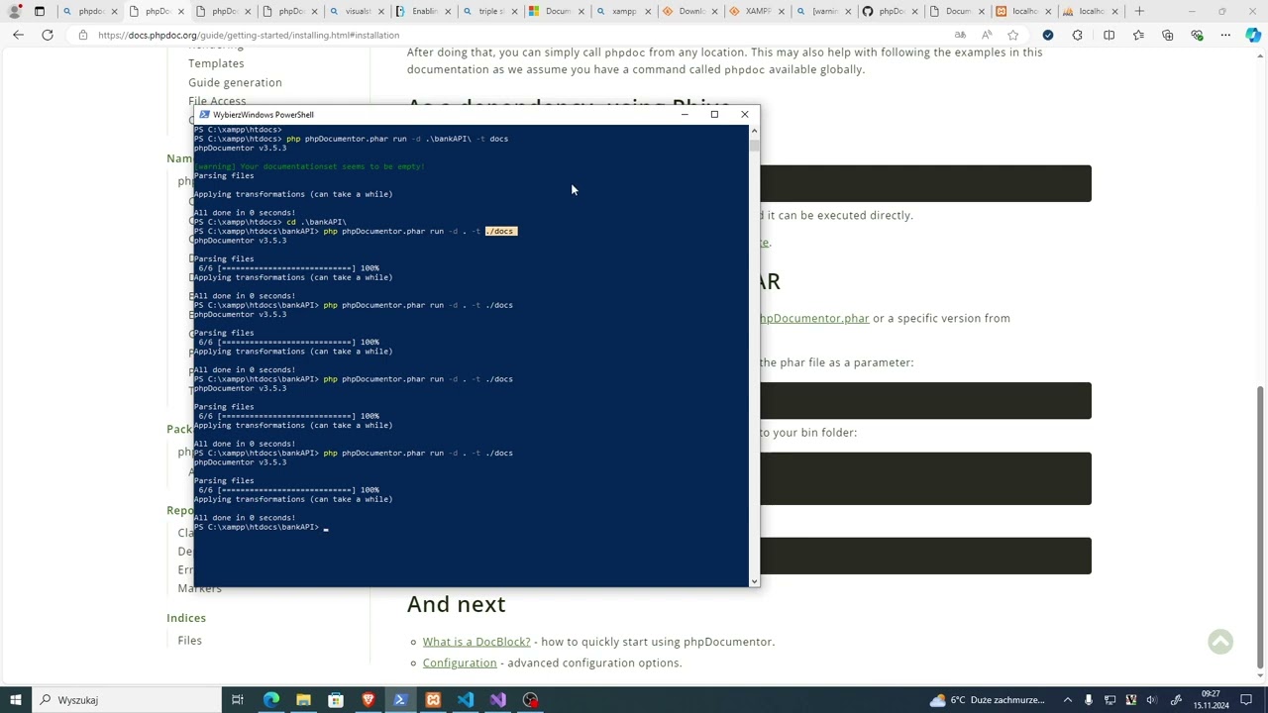Open XAMPP from the taskbar

(x=433, y=700)
